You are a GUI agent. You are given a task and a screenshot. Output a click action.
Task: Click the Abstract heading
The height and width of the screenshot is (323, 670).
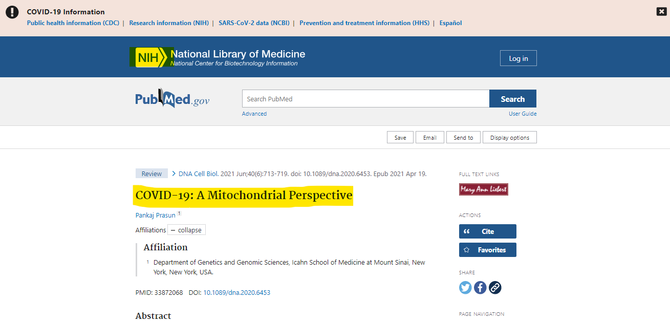(x=154, y=316)
